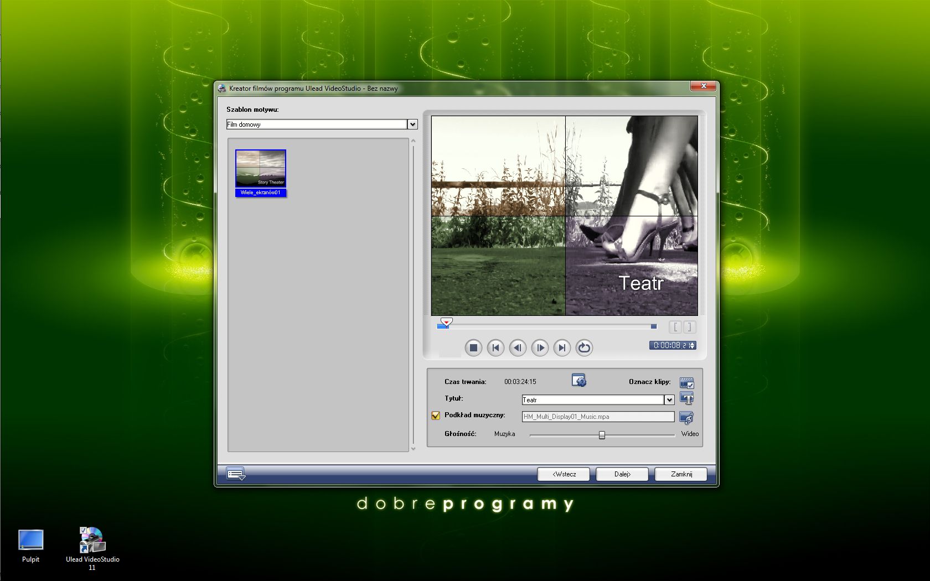Viewport: 930px width, 581px height.
Task: Click the Tytuł field containing Teatr
Action: click(593, 400)
